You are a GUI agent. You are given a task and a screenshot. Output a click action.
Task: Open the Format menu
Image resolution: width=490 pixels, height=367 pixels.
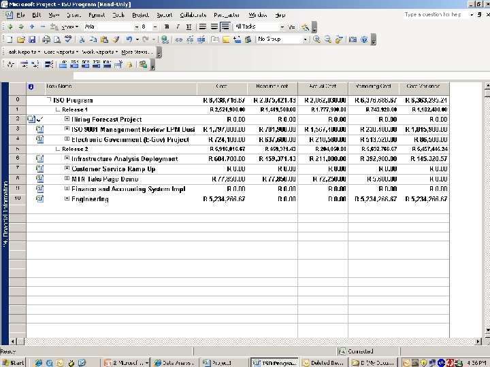pyautogui.click(x=97, y=15)
